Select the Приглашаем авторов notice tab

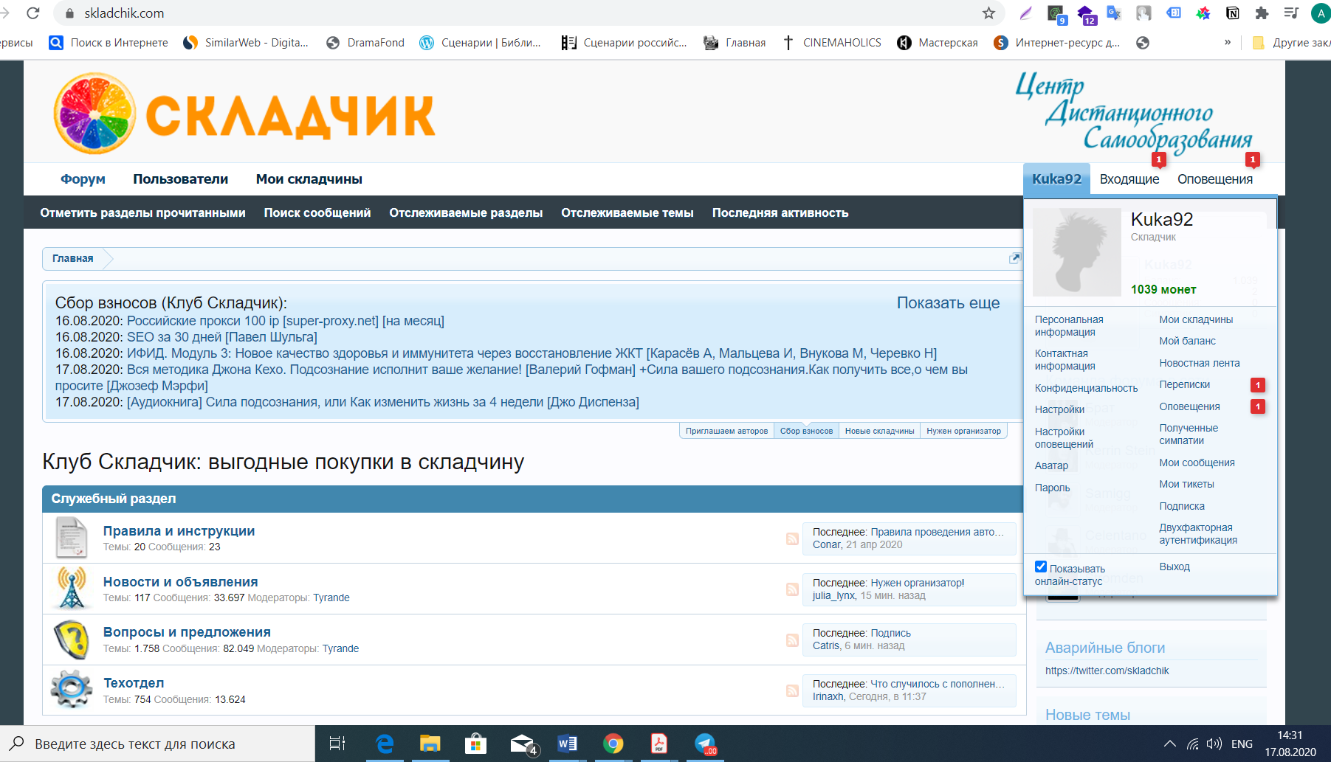click(x=726, y=431)
